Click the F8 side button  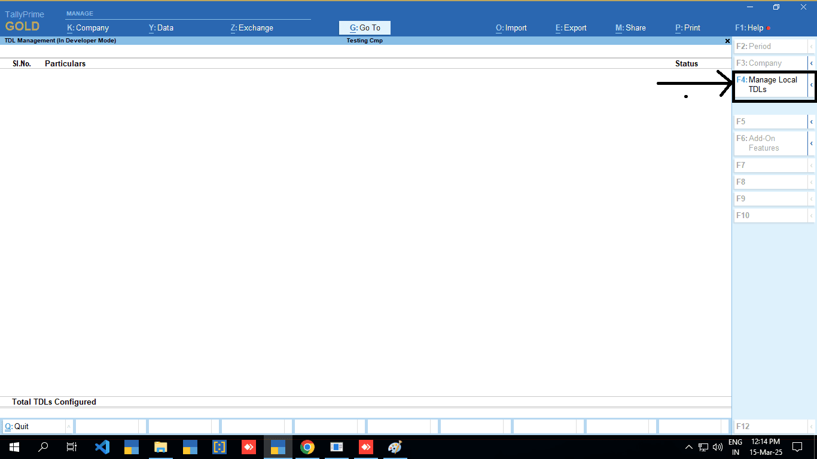click(771, 182)
